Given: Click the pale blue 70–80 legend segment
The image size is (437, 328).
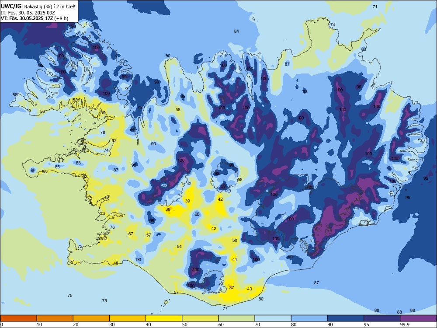Looking at the screenshot, I should point(273,318).
